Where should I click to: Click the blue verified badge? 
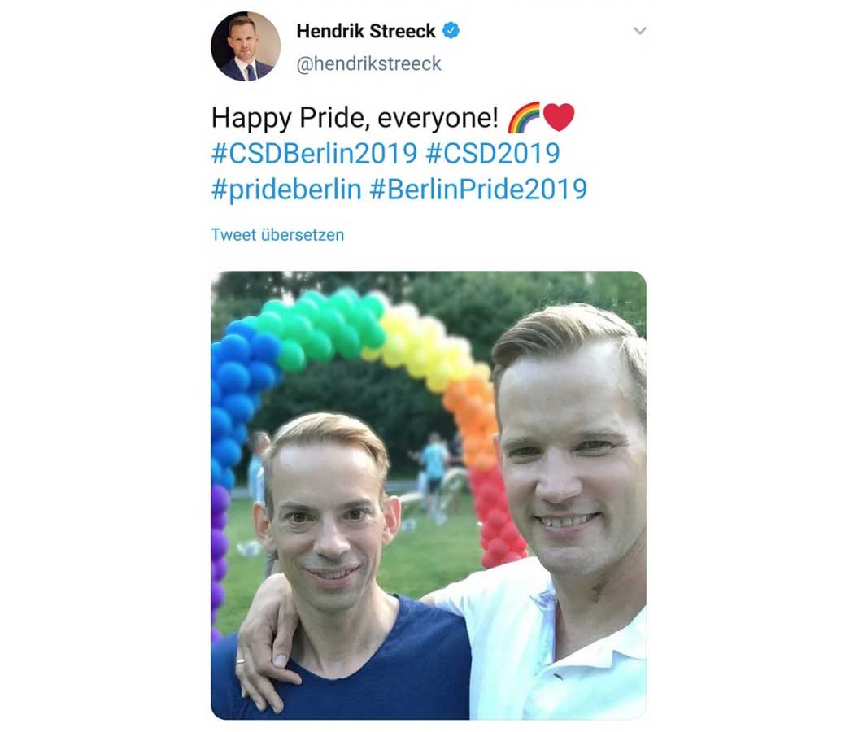[x=451, y=31]
